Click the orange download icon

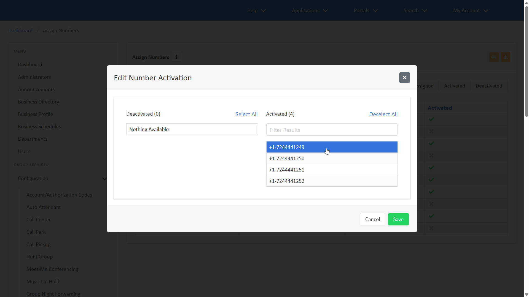pyautogui.click(x=505, y=57)
